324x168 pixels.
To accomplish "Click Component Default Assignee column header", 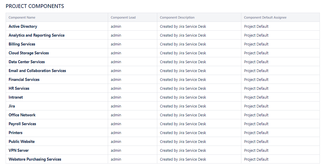I will (x=265, y=17).
